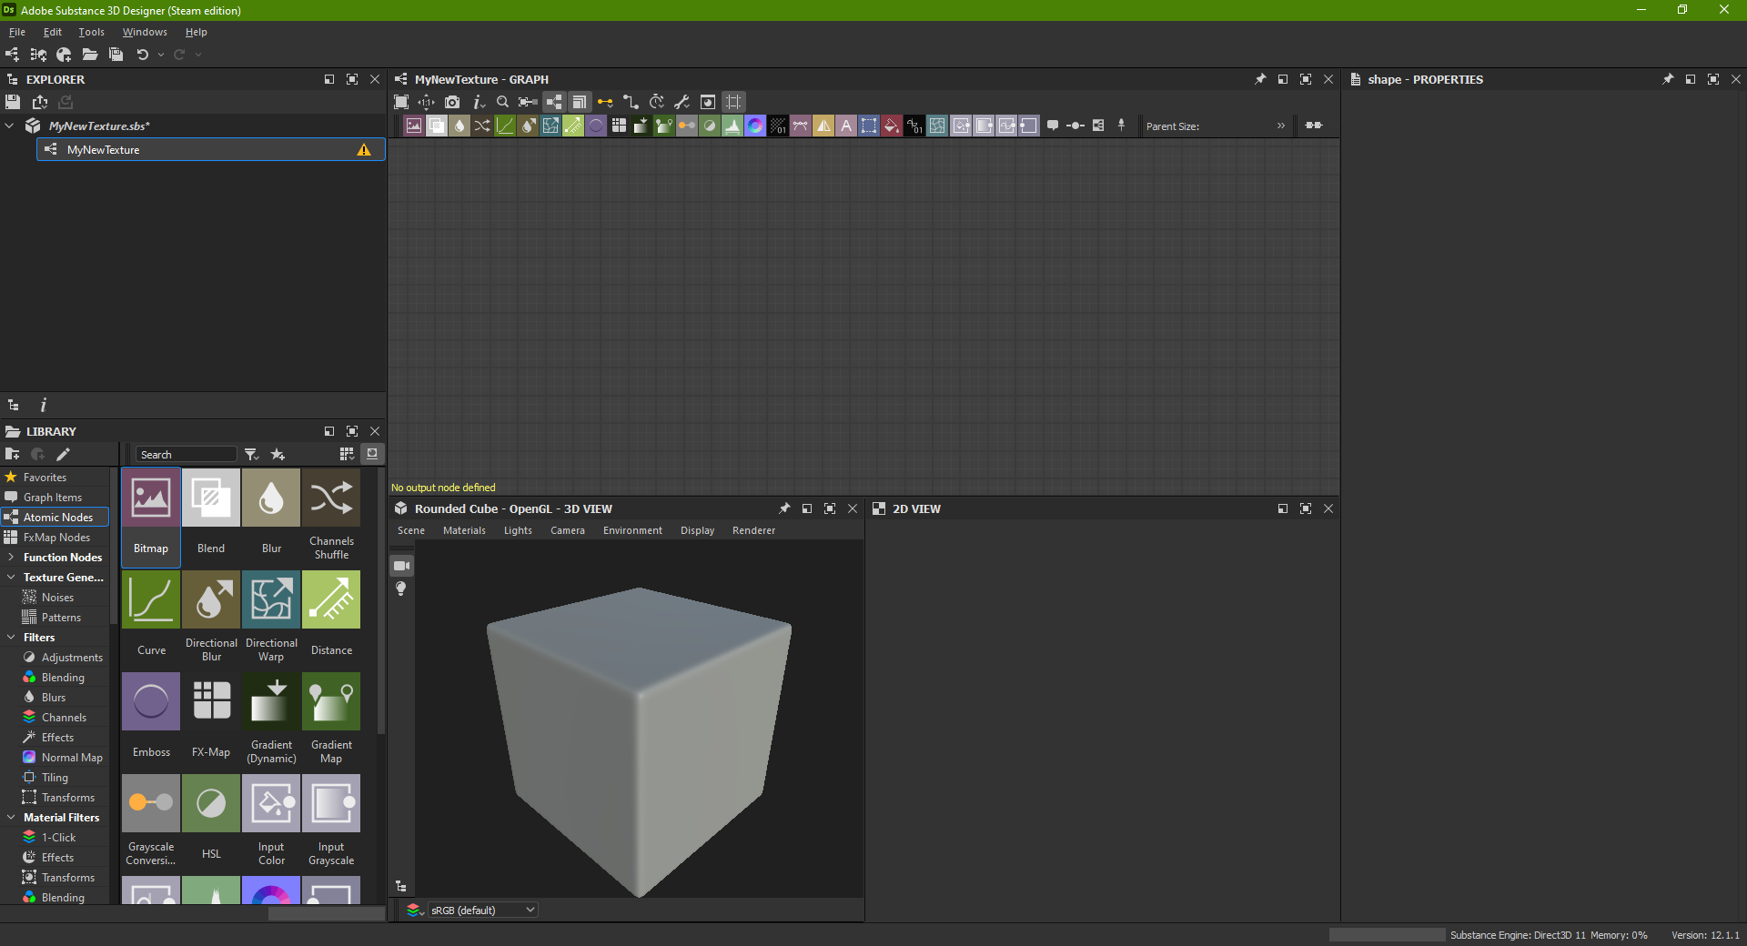Toggle the highlighted node-tree display button
This screenshot has width=1747, height=946.
(x=554, y=102)
